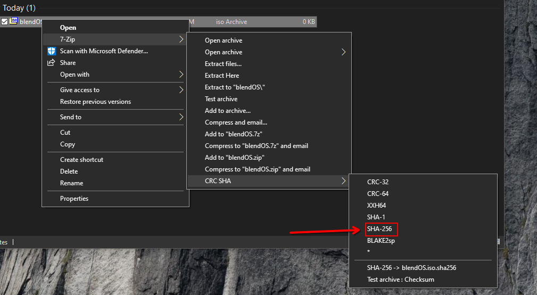Choose CRC-32 from the hash menu
The height and width of the screenshot is (295, 537).
click(x=378, y=182)
